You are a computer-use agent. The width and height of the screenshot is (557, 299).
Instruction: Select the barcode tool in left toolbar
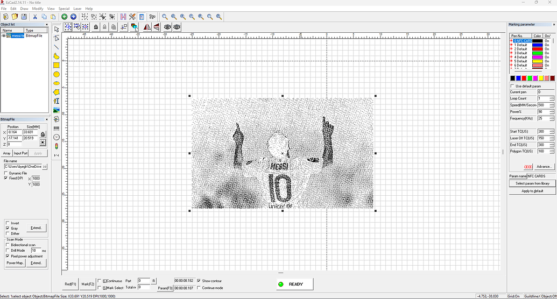(x=57, y=128)
